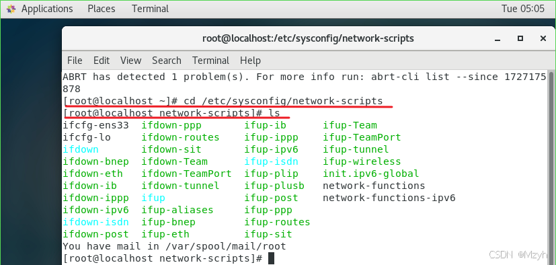Click the ifup-tunnel entry
The image size is (556, 265).
[x=356, y=149]
